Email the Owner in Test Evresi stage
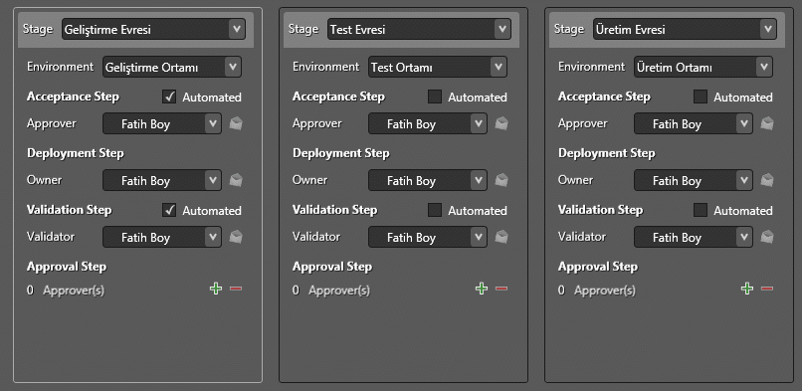Screen dimensions: 802x391 tap(501, 180)
